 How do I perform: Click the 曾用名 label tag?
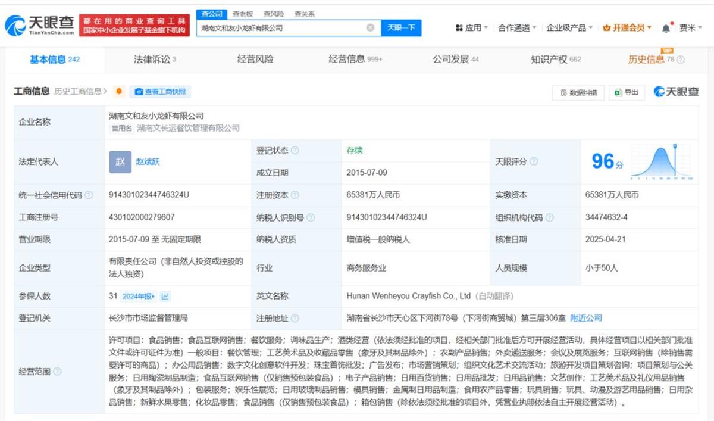pos(121,128)
